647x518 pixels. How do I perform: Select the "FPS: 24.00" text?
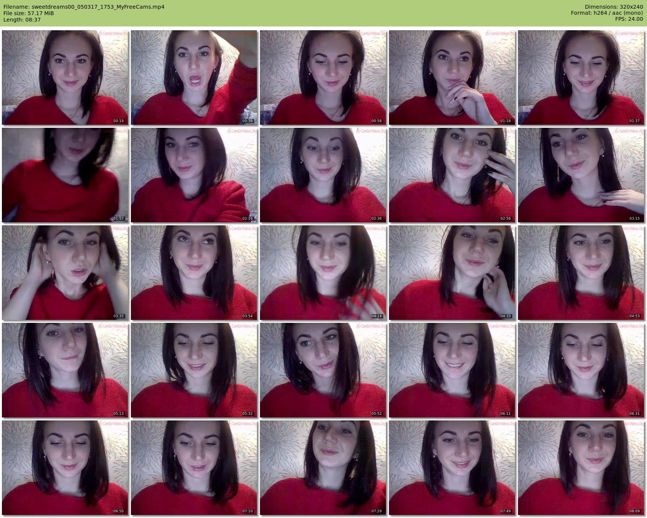(629, 19)
